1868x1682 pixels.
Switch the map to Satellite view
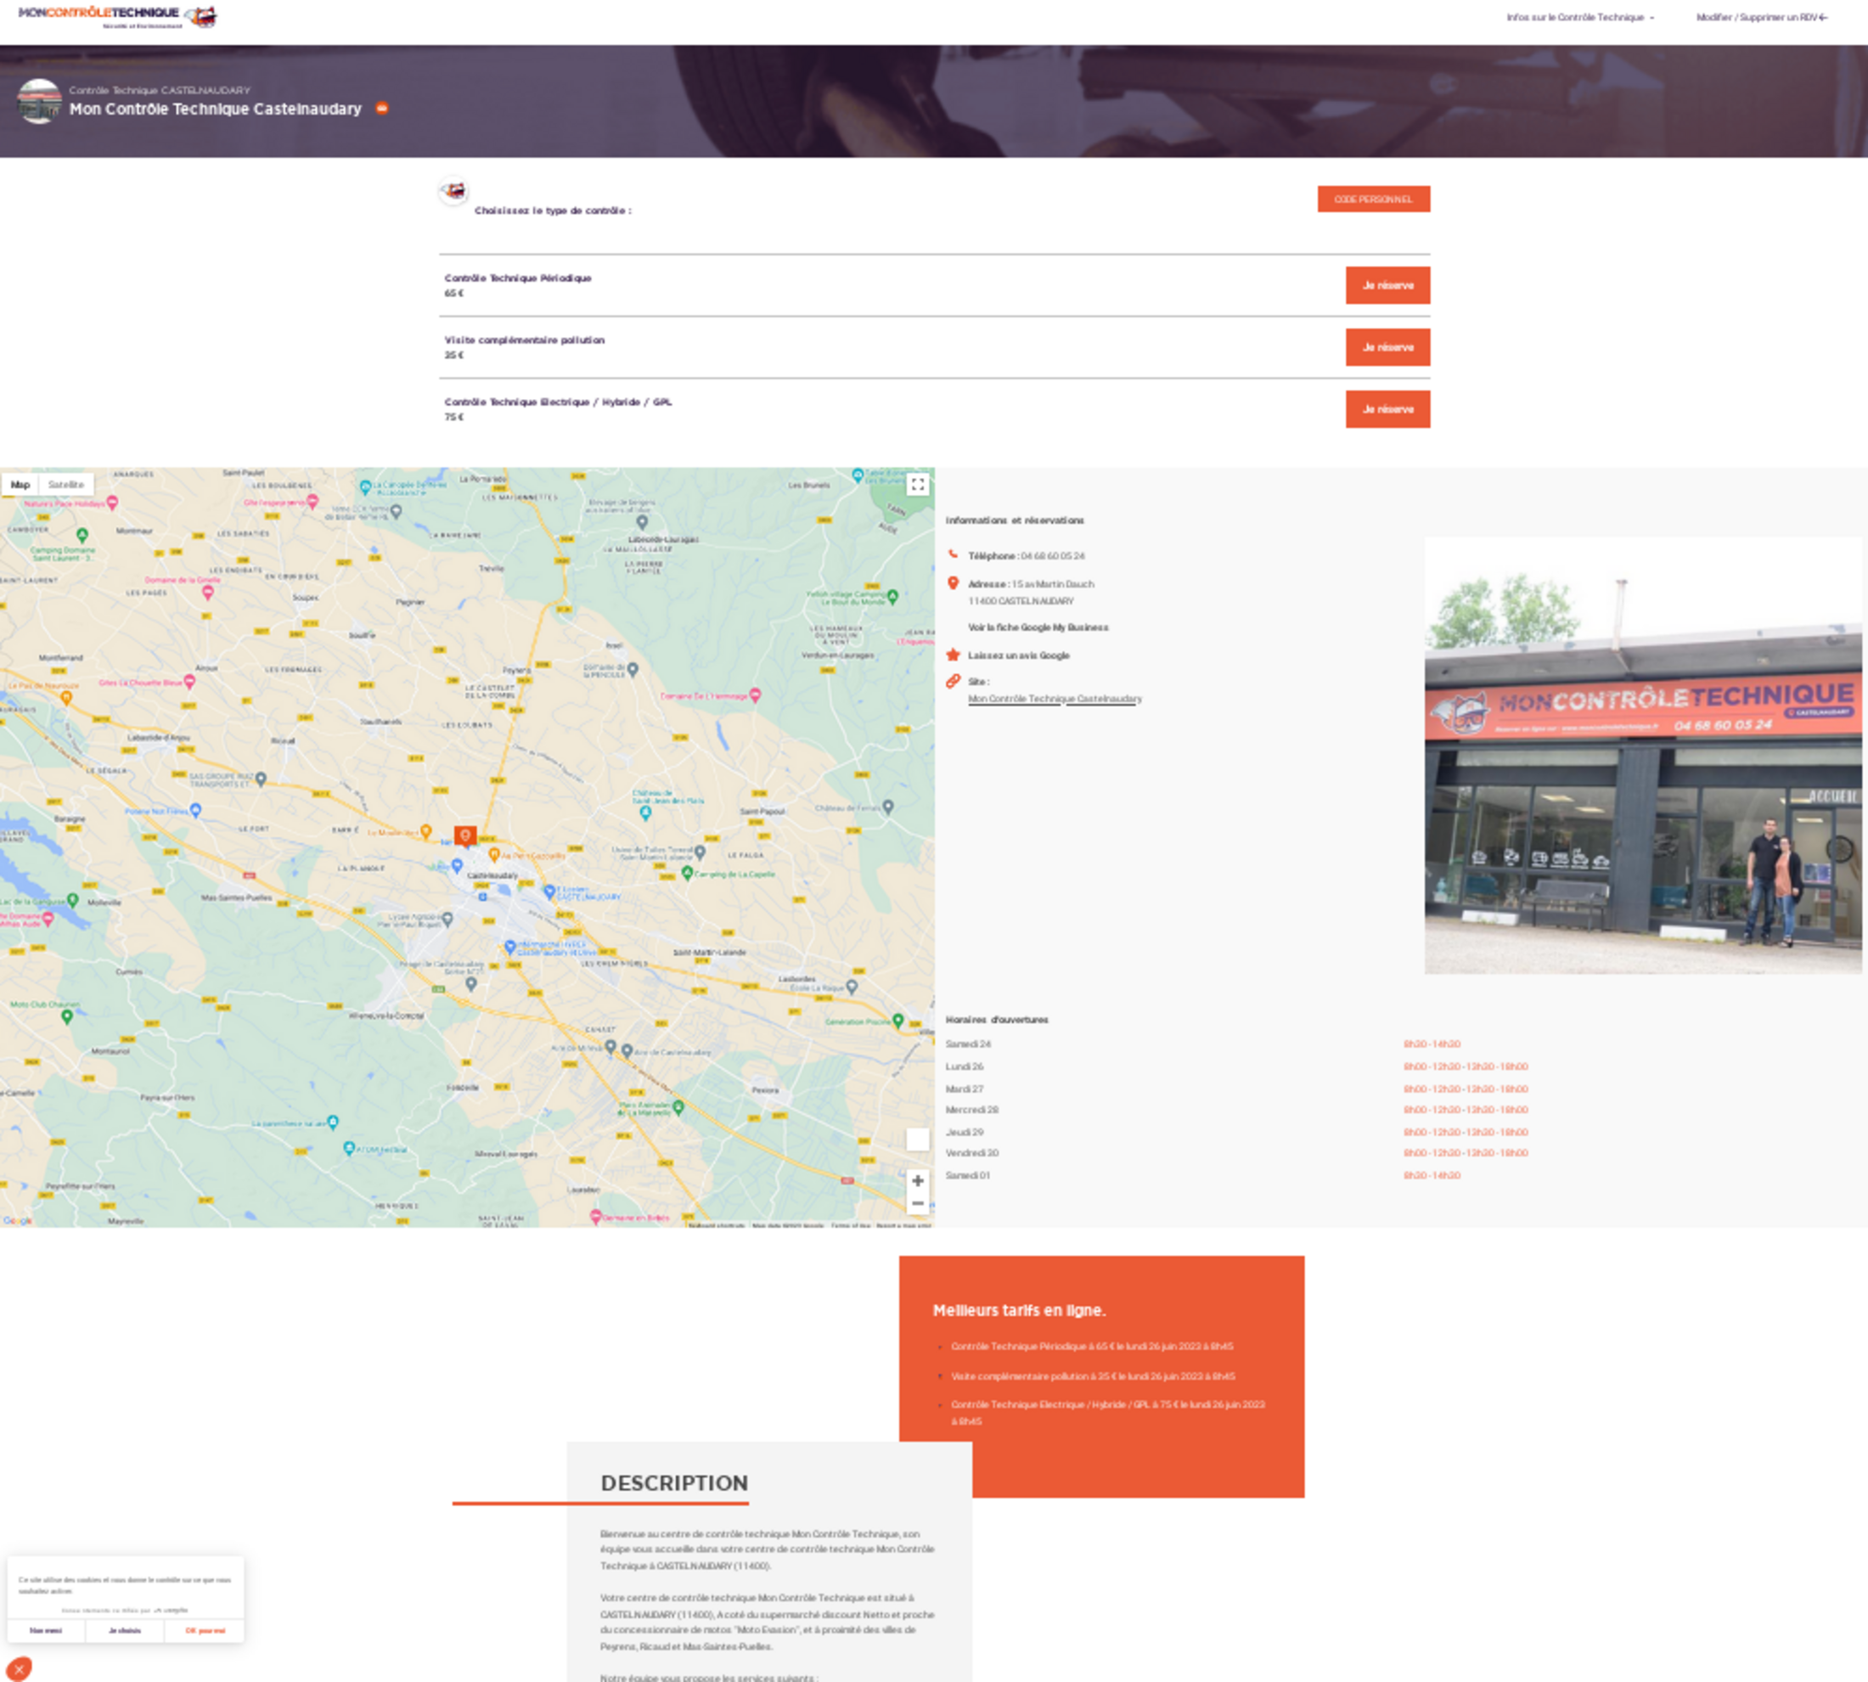point(65,484)
